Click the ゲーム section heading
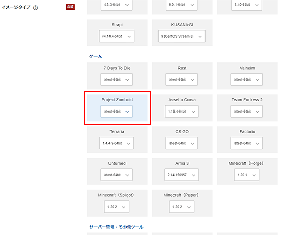 96,56
